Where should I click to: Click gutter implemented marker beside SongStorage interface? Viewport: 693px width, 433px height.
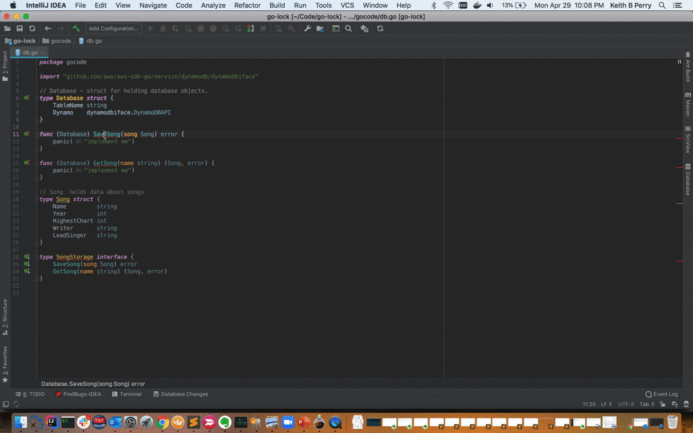coord(26,257)
